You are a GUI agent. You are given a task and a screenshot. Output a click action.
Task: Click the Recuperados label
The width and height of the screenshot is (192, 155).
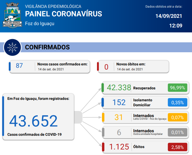click(144, 88)
